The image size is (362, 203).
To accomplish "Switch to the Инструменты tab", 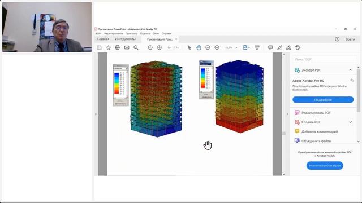I will pos(126,39).
